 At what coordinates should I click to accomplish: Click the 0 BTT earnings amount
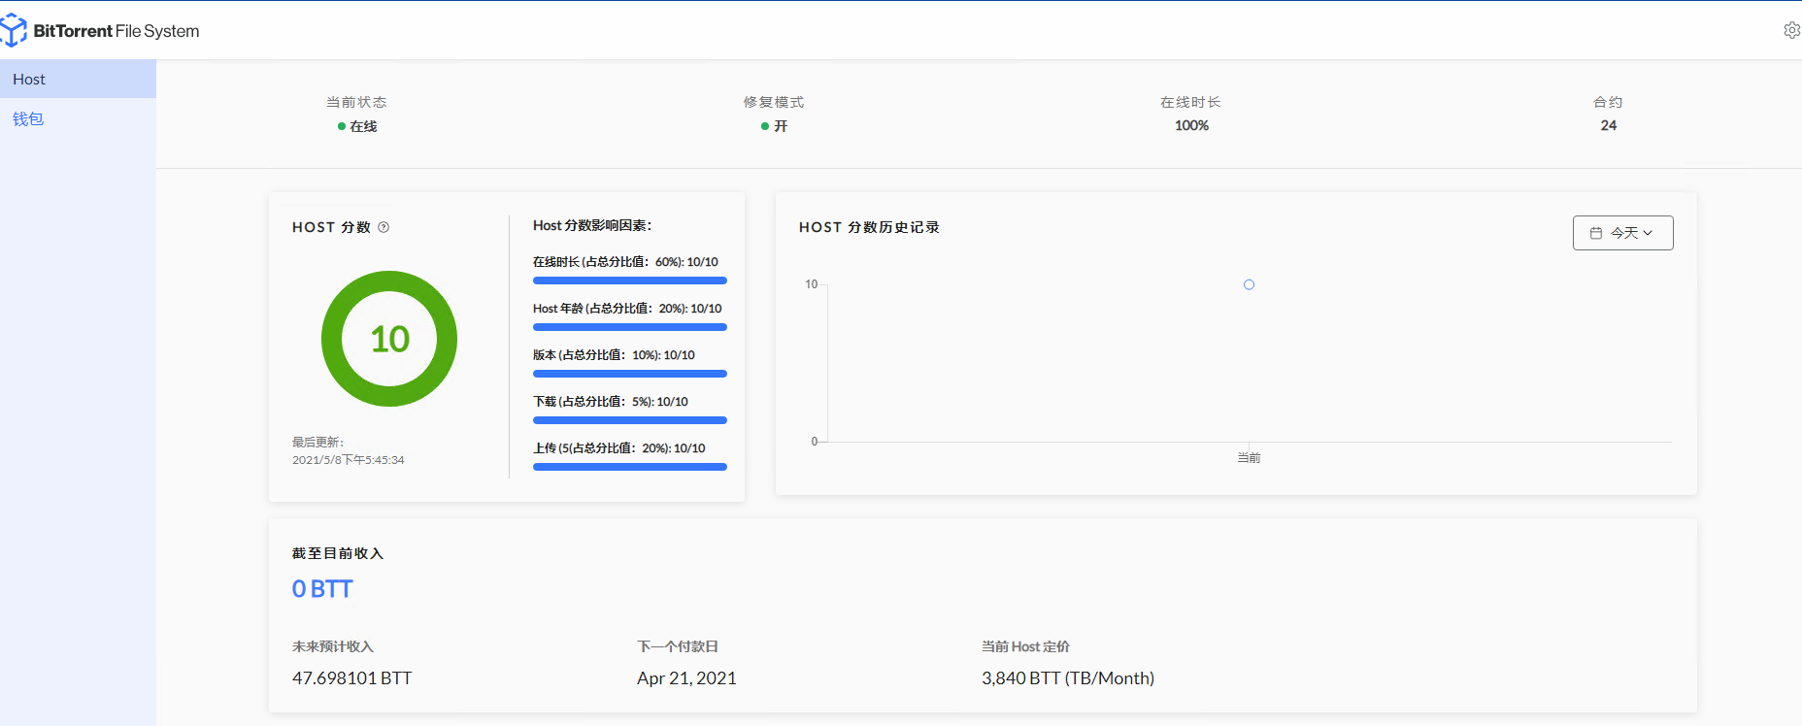322,589
